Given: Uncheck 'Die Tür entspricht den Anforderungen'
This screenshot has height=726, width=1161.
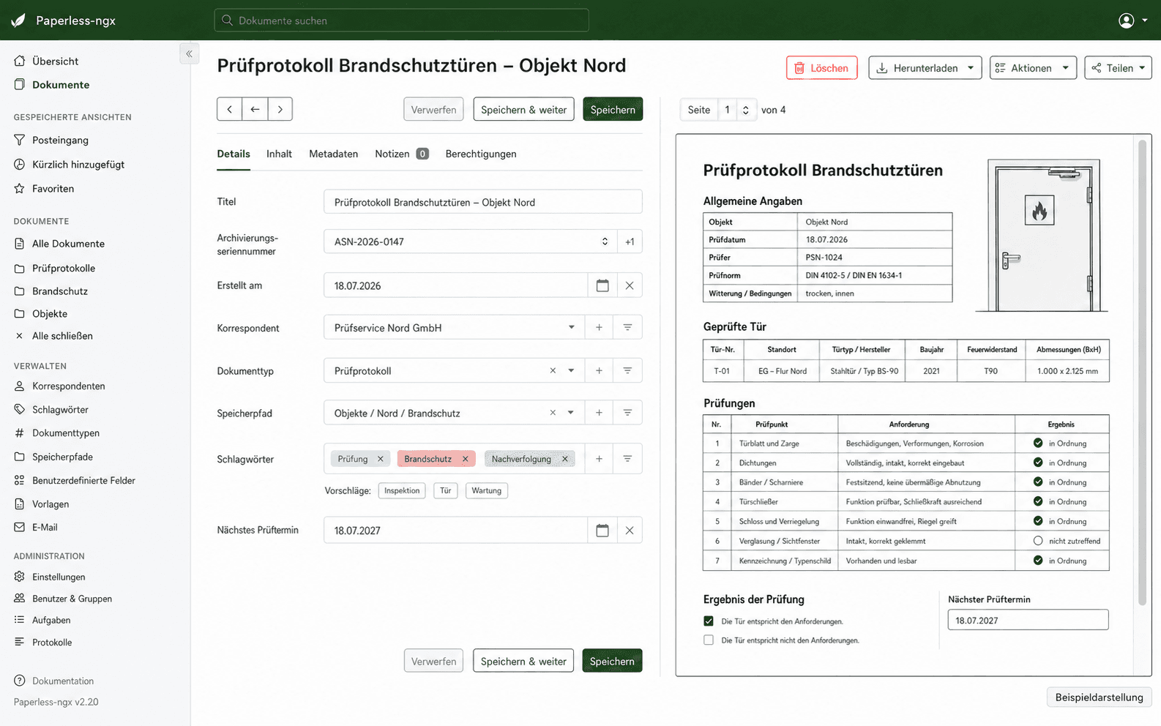Looking at the screenshot, I should point(708,621).
